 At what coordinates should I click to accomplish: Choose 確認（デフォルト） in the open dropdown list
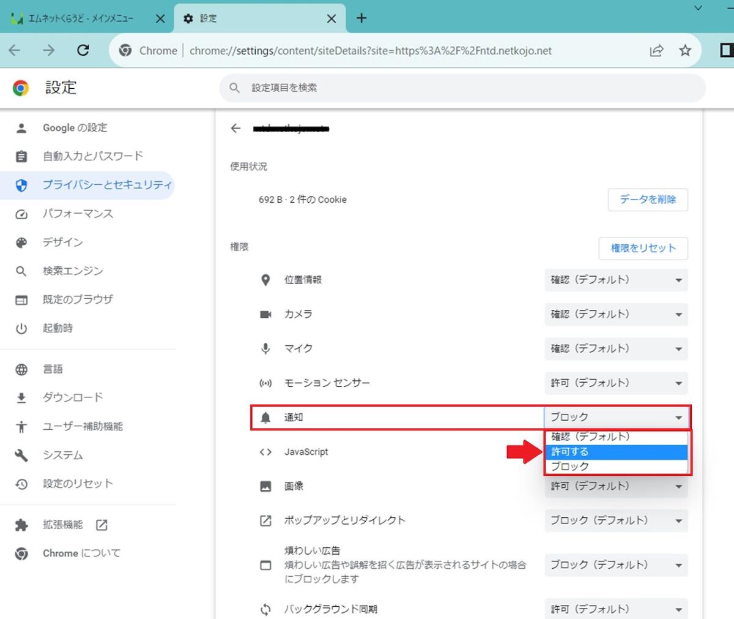[x=615, y=437]
